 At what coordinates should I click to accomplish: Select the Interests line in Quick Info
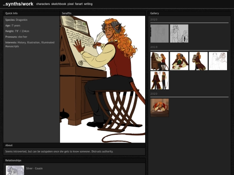pos(30,45)
